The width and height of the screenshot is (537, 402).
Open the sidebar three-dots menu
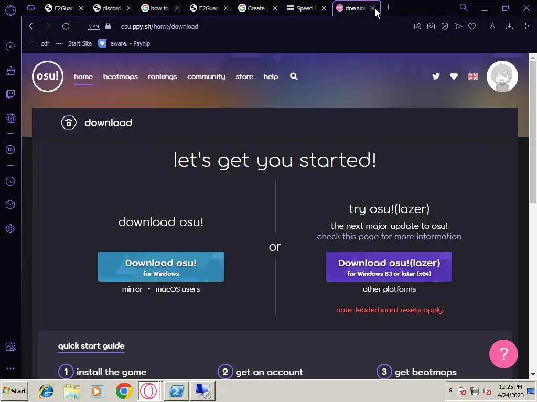point(10,368)
